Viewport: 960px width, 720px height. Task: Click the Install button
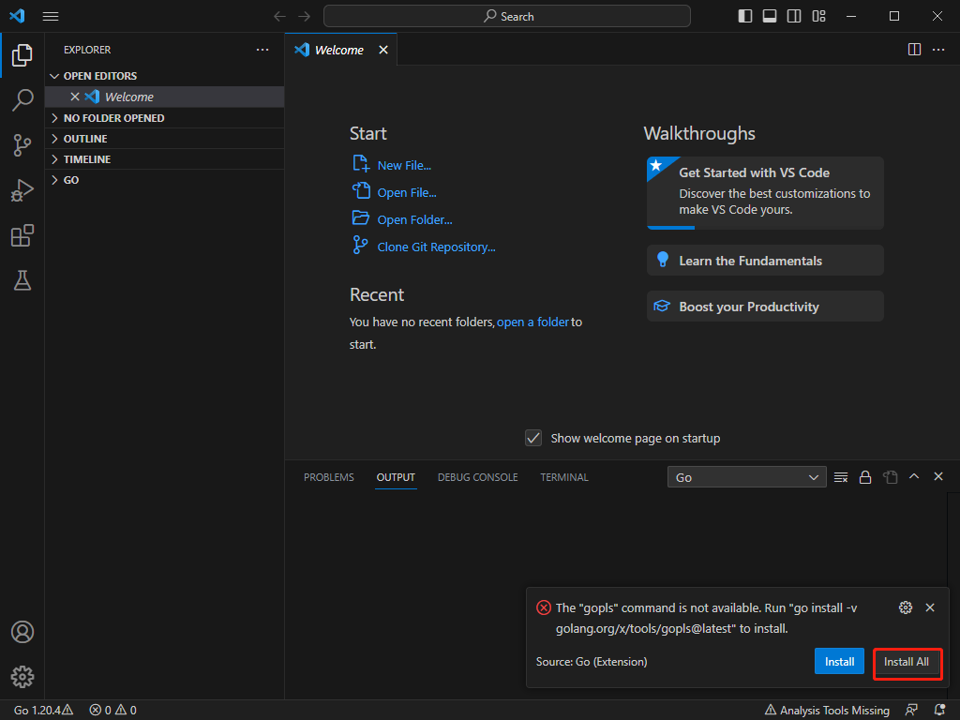click(839, 661)
